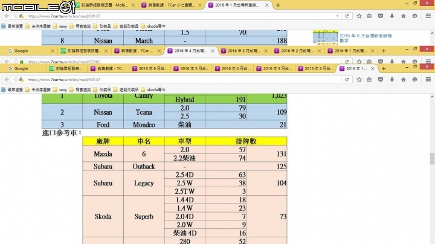Select 2016年2月 tab in front window
435x244 pixels.
316,68
